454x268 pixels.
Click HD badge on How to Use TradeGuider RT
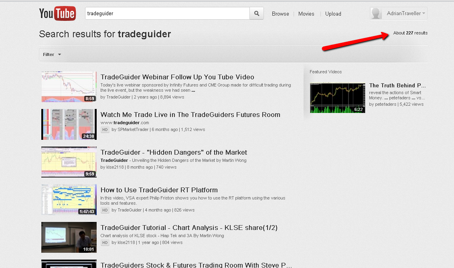(x=105, y=210)
